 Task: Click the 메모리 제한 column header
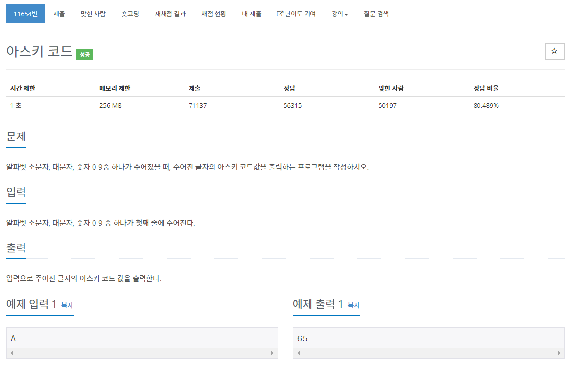(115, 88)
